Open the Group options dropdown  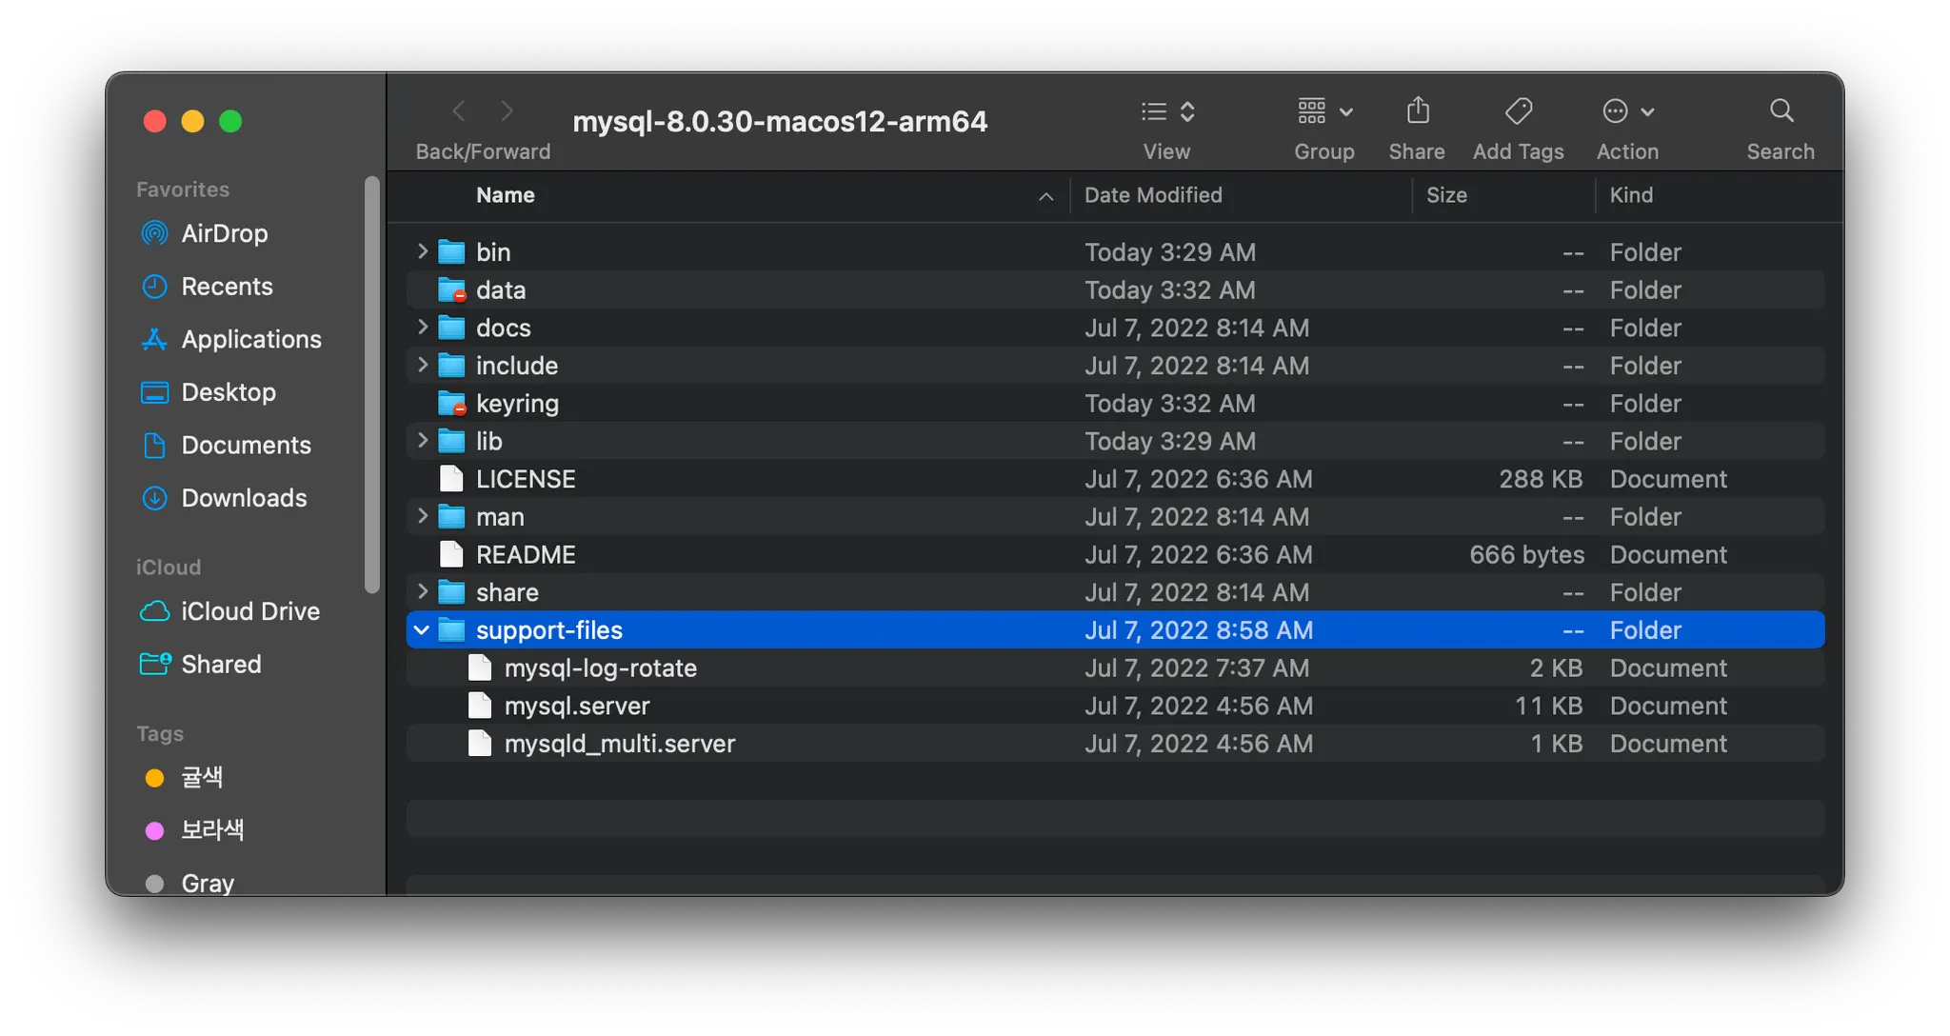tap(1323, 111)
